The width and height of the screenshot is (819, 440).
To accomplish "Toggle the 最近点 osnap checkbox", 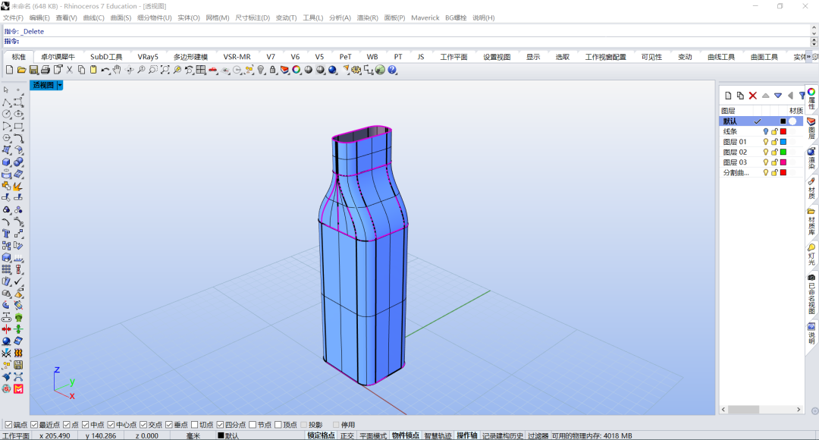I will pyautogui.click(x=34, y=425).
